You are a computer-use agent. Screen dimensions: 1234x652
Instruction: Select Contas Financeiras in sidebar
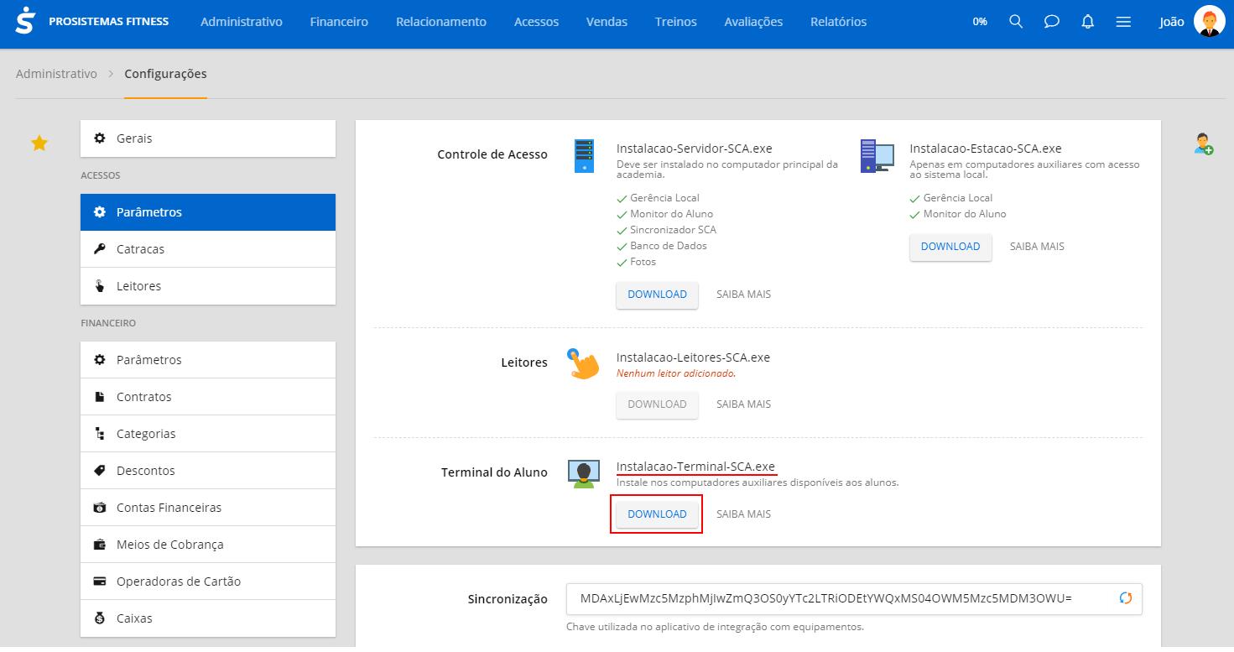208,508
